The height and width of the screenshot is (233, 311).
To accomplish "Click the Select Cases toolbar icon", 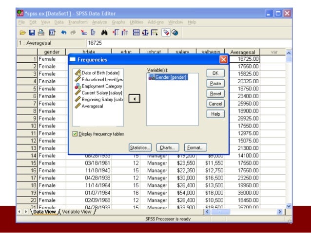I will click(x=155, y=33).
